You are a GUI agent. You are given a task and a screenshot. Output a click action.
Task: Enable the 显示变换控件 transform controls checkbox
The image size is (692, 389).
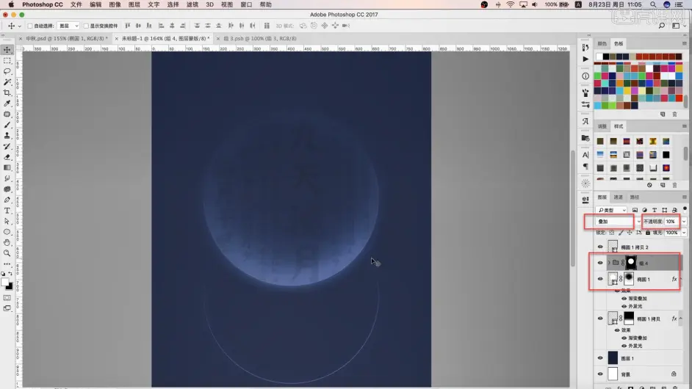pos(86,26)
